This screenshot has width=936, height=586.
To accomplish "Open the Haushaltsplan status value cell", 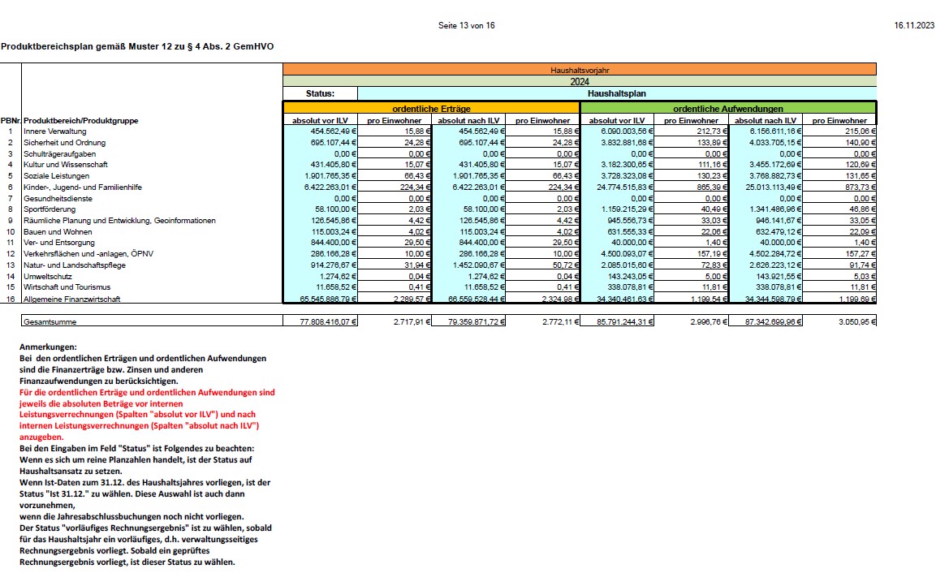I will click(616, 93).
